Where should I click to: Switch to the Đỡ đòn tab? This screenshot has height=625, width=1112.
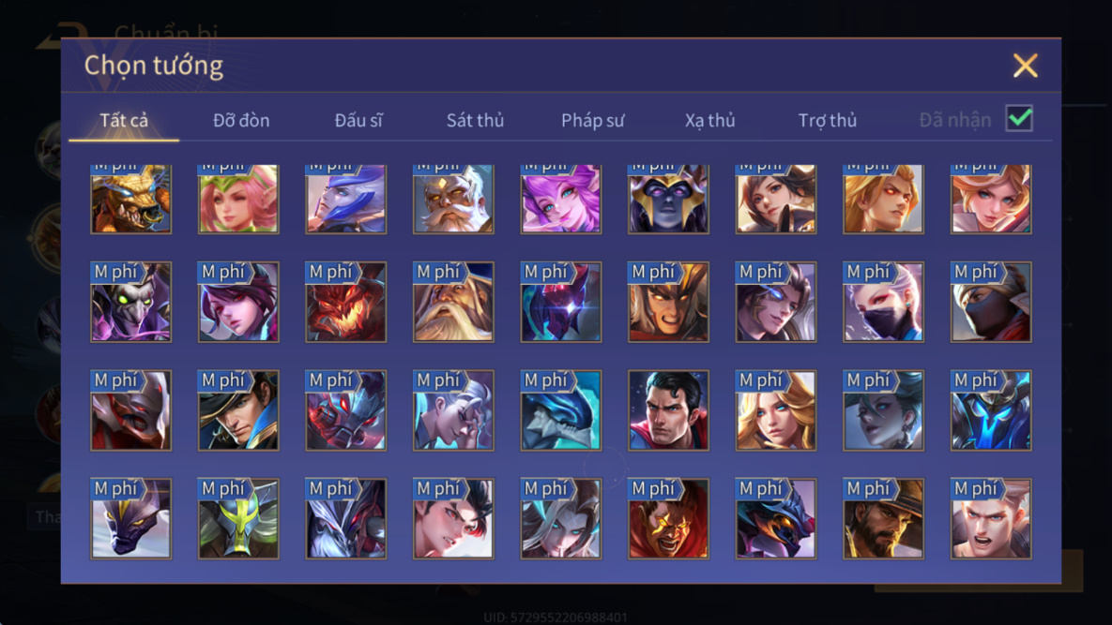point(241,120)
